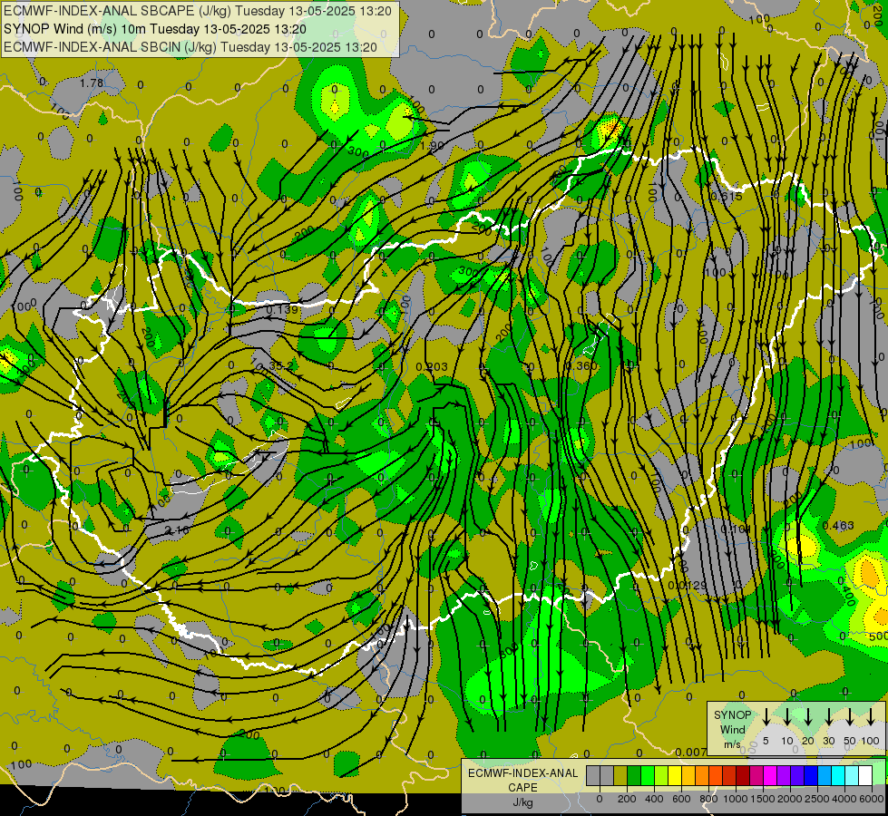Click the 10 speed label in wind legend
The width and height of the screenshot is (888, 816).
coord(787,741)
